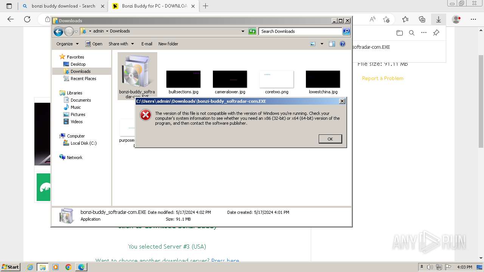
Task: Open Explorer help via question mark icon
Action: coord(343,44)
